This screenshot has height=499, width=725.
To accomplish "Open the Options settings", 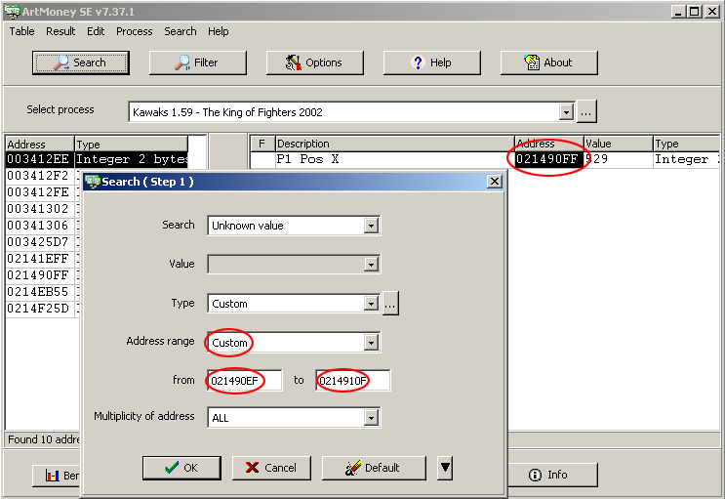I will (314, 62).
